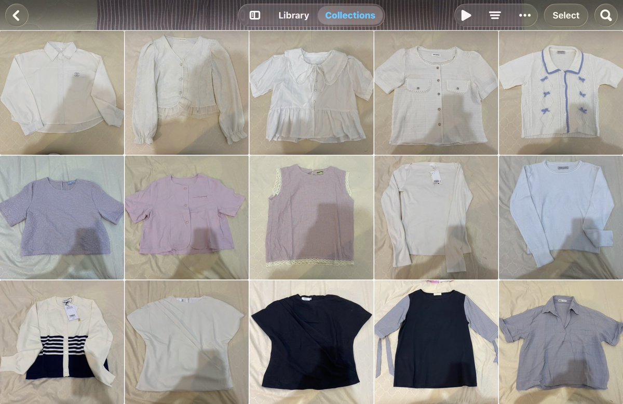Open the blue-grey collared shirt photo
Viewport: 623px width, 404px height.
click(561, 342)
